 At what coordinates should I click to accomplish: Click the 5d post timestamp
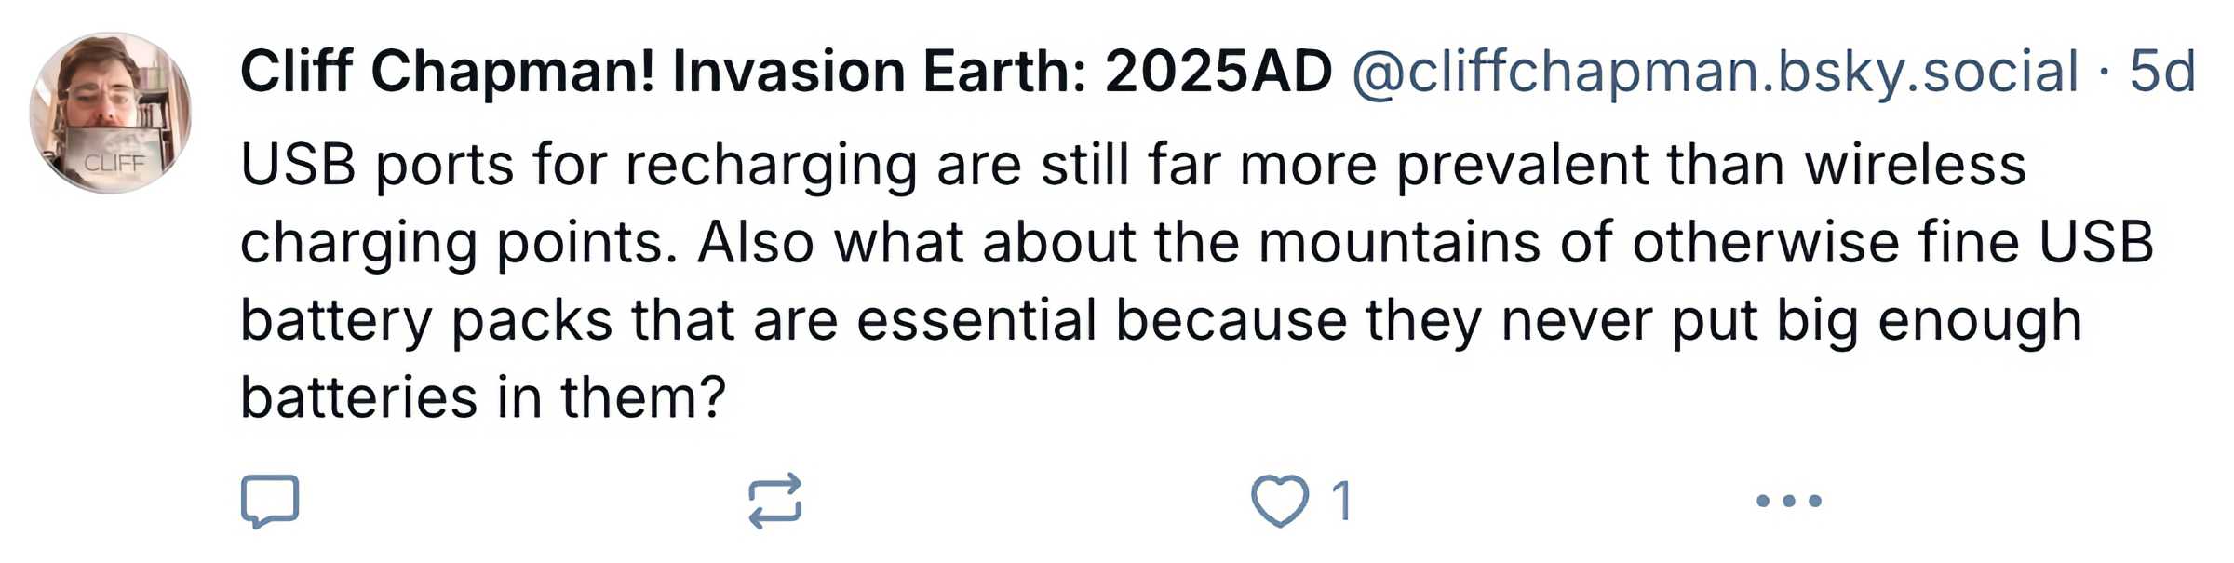click(2162, 72)
